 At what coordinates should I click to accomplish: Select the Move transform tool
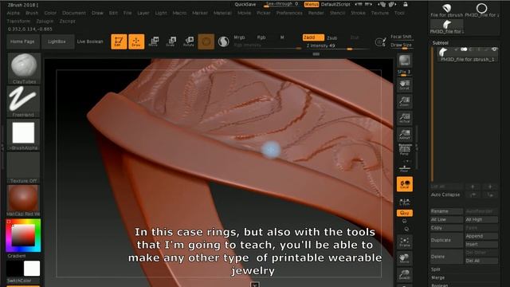point(154,41)
